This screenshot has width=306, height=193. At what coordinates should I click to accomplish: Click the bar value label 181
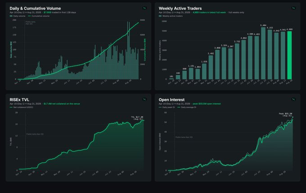[171, 77]
